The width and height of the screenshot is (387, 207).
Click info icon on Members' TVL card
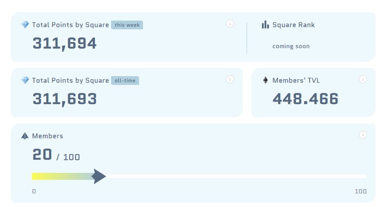pos(363,79)
